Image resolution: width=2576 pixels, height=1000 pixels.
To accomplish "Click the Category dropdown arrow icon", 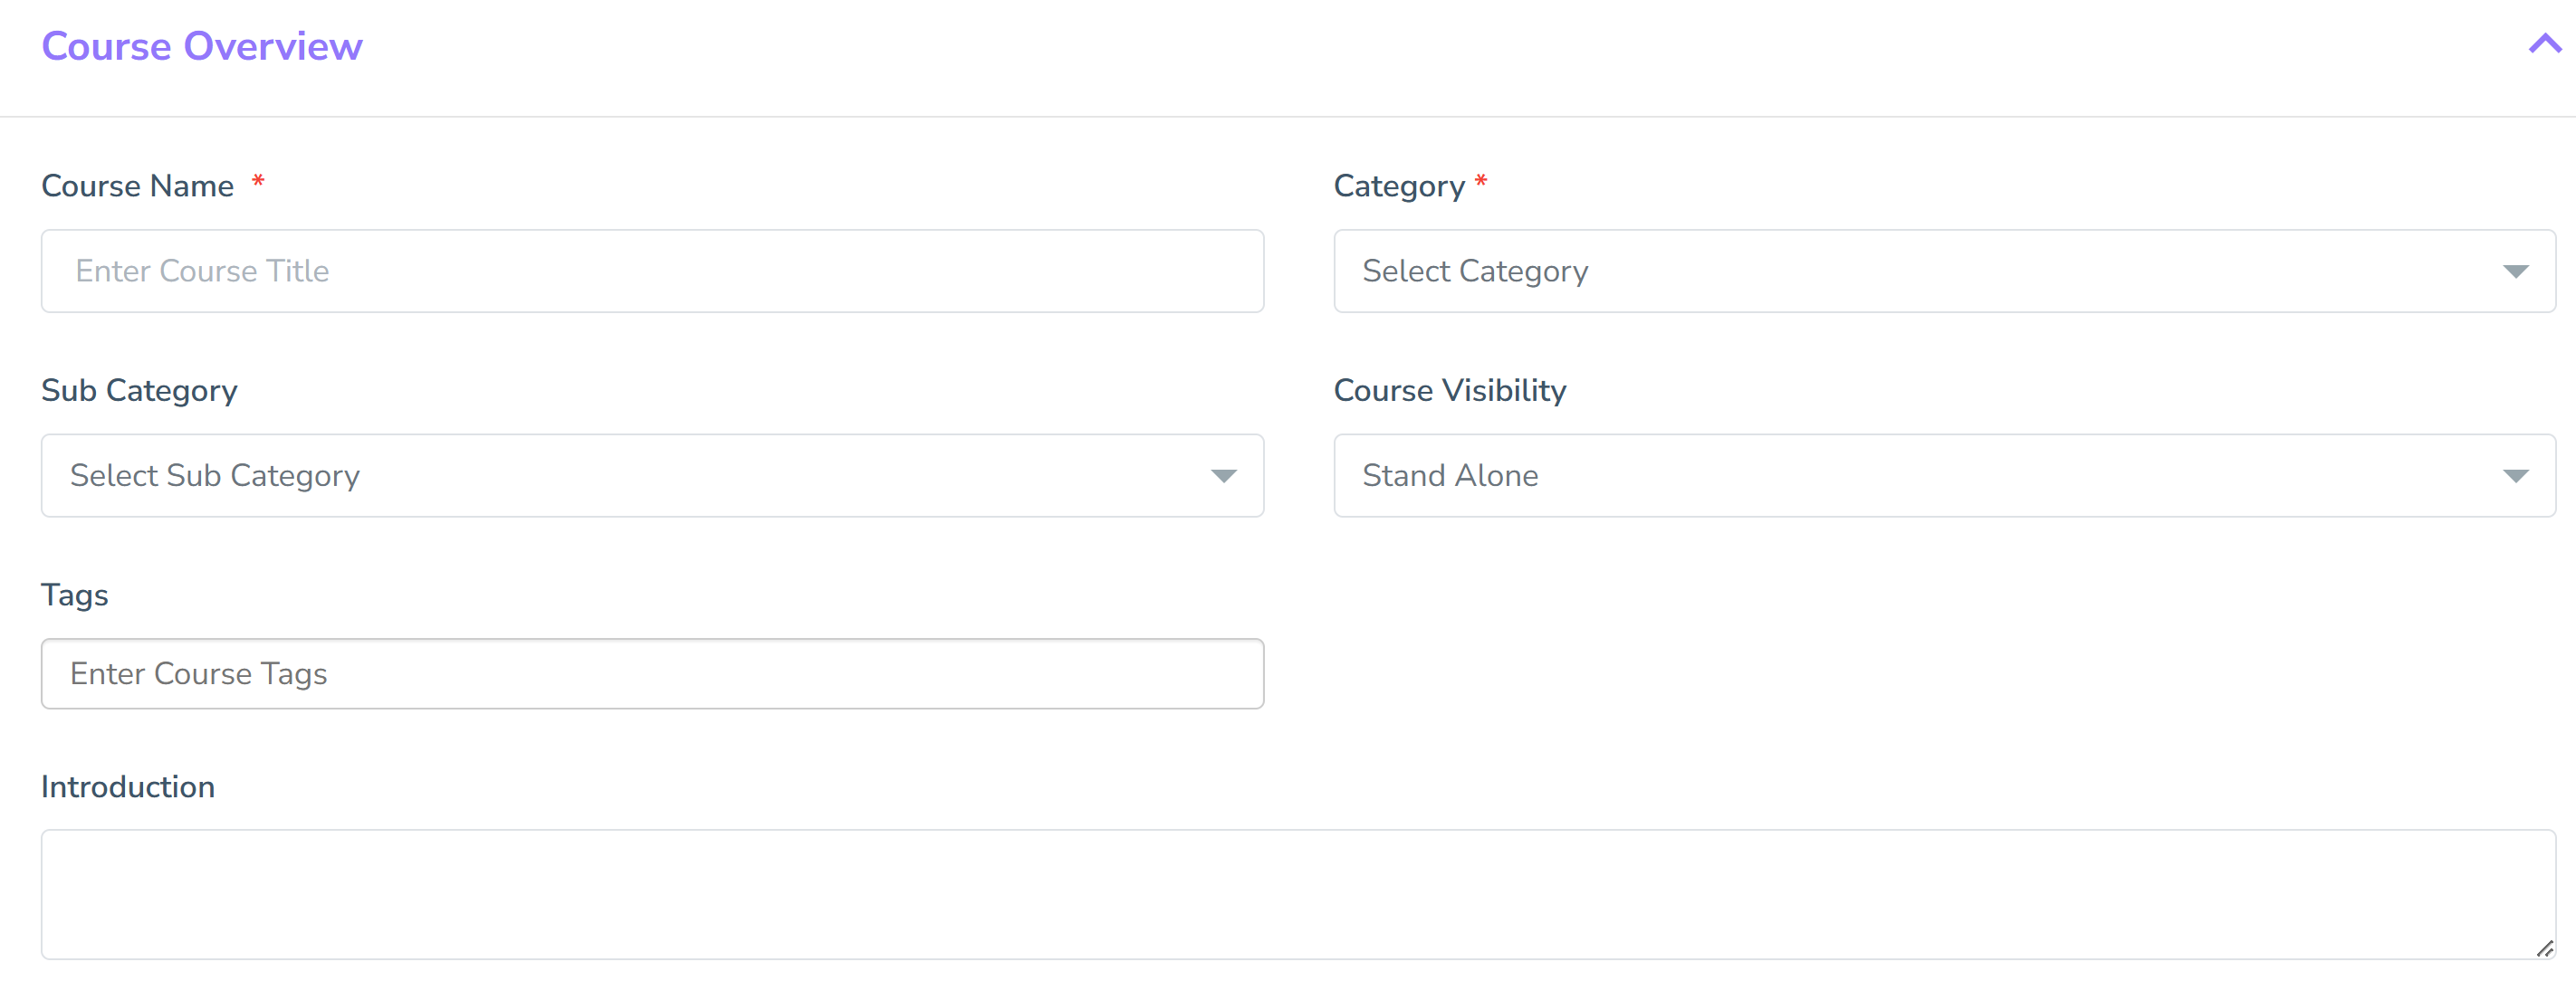I will pos(2515,271).
